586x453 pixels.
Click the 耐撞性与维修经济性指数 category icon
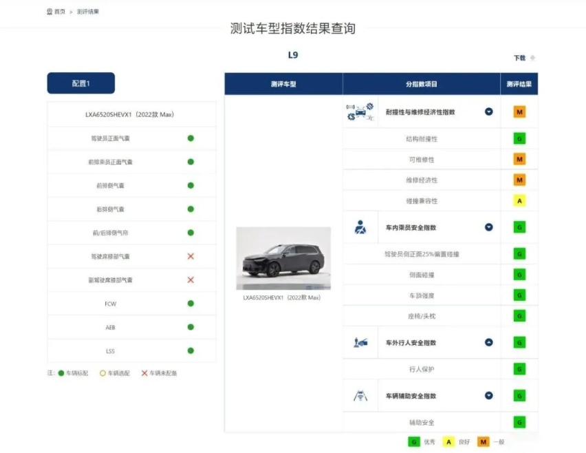pos(360,112)
